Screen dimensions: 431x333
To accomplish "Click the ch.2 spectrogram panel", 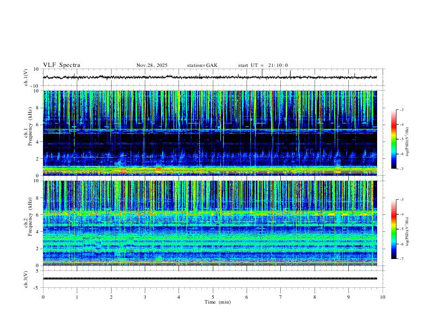I will pos(210,223).
